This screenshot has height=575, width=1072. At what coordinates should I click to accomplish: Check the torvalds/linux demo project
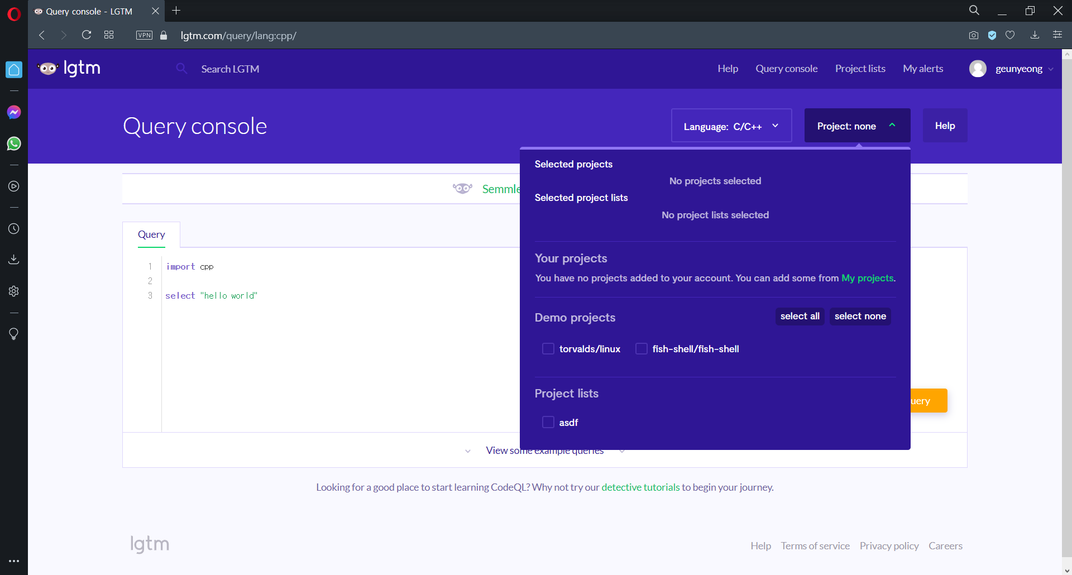[x=548, y=349]
